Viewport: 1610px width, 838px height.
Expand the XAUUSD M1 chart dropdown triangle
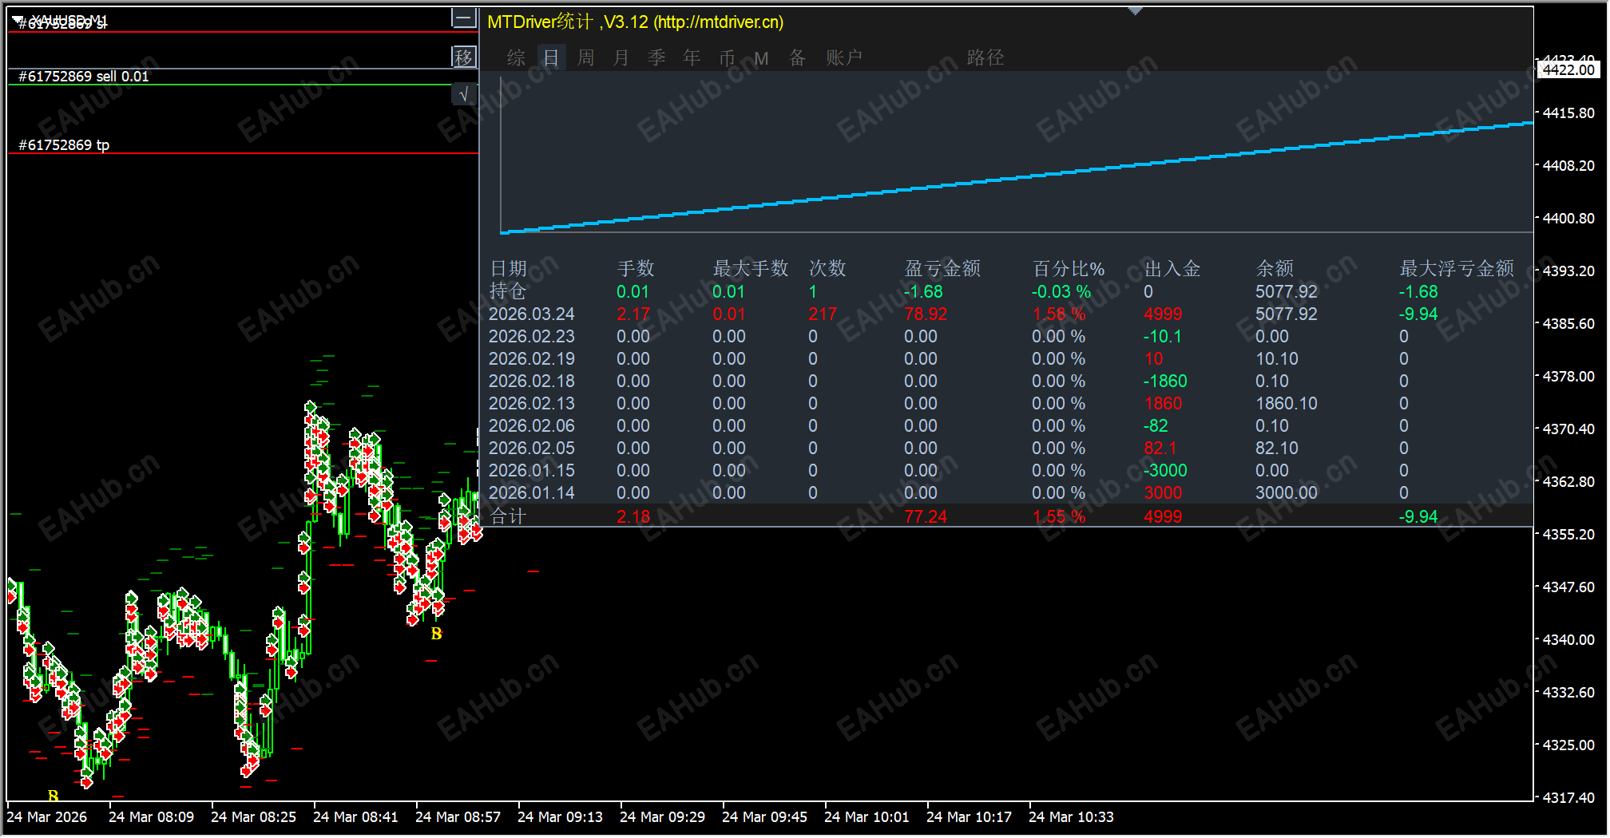[x=18, y=19]
